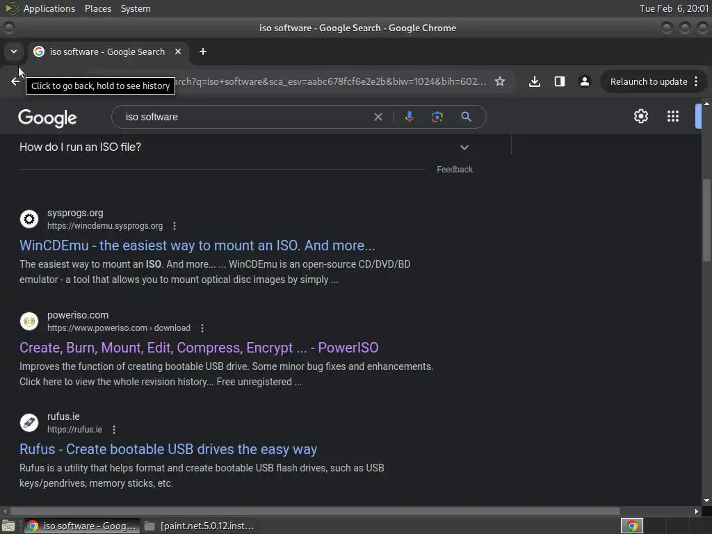Open the PowerISO result link
Image resolution: width=712 pixels, height=534 pixels.
point(199,348)
